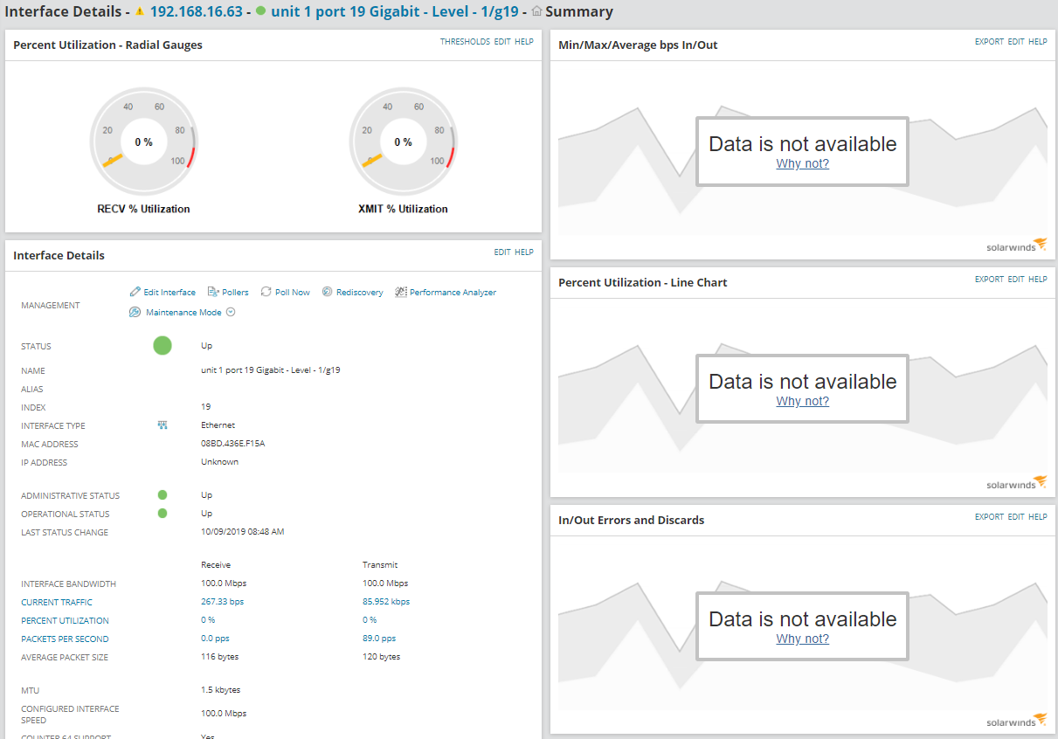This screenshot has width=1058, height=739.
Task: Click the Ethernet interface type icon
Action: click(x=162, y=425)
